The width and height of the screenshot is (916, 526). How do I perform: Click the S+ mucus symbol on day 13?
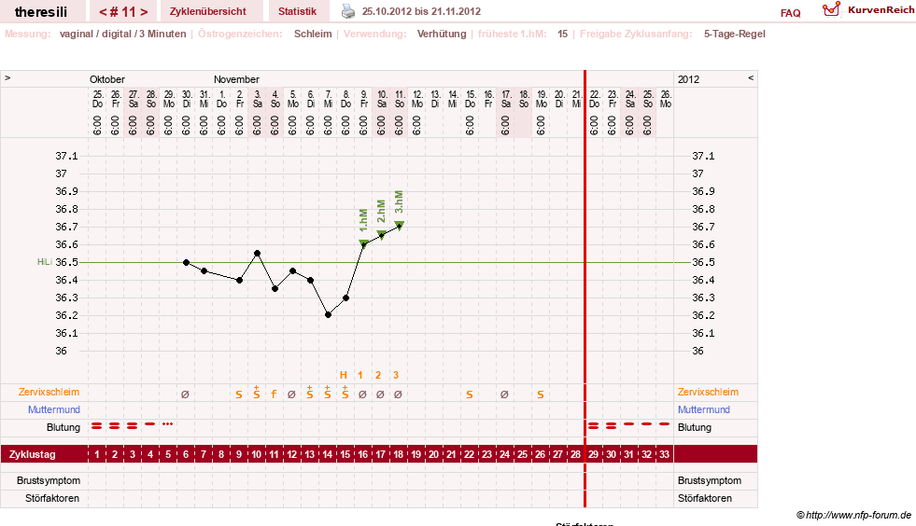click(x=310, y=393)
